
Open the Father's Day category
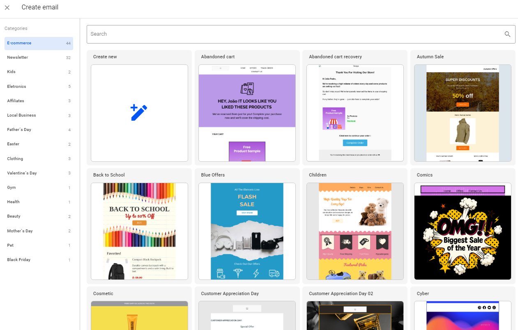pos(39,130)
